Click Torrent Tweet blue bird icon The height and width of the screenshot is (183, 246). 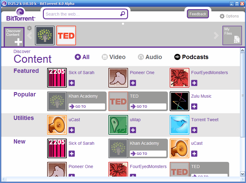180,125
